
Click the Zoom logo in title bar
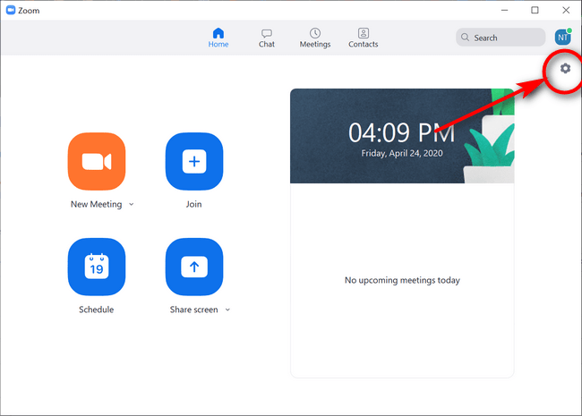(11, 10)
